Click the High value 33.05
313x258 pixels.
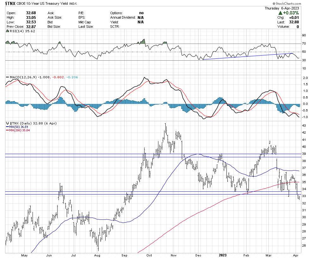31,17
